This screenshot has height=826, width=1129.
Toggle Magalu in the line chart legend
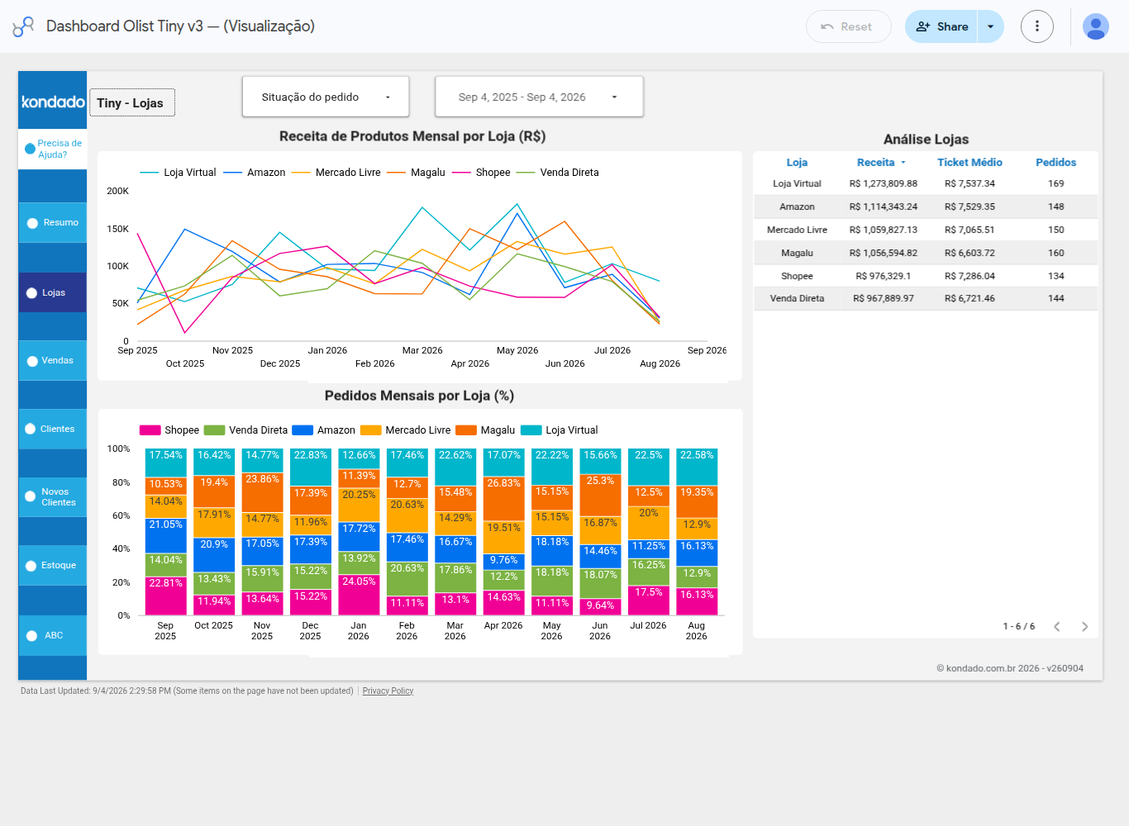(416, 173)
